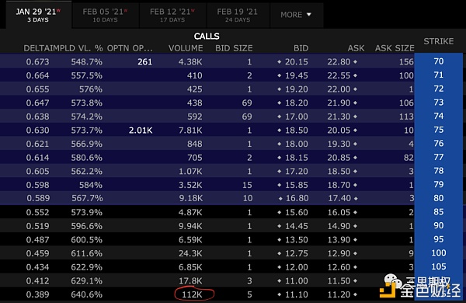This screenshot has height=303, width=466.
Task: Switch to the FEB 05 '21 expiration tab
Action: (105, 16)
